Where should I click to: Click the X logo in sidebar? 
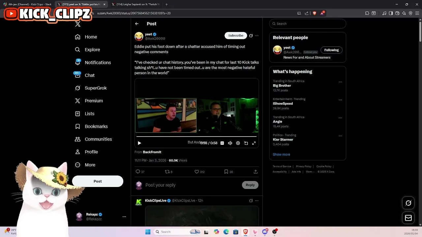click(77, 24)
